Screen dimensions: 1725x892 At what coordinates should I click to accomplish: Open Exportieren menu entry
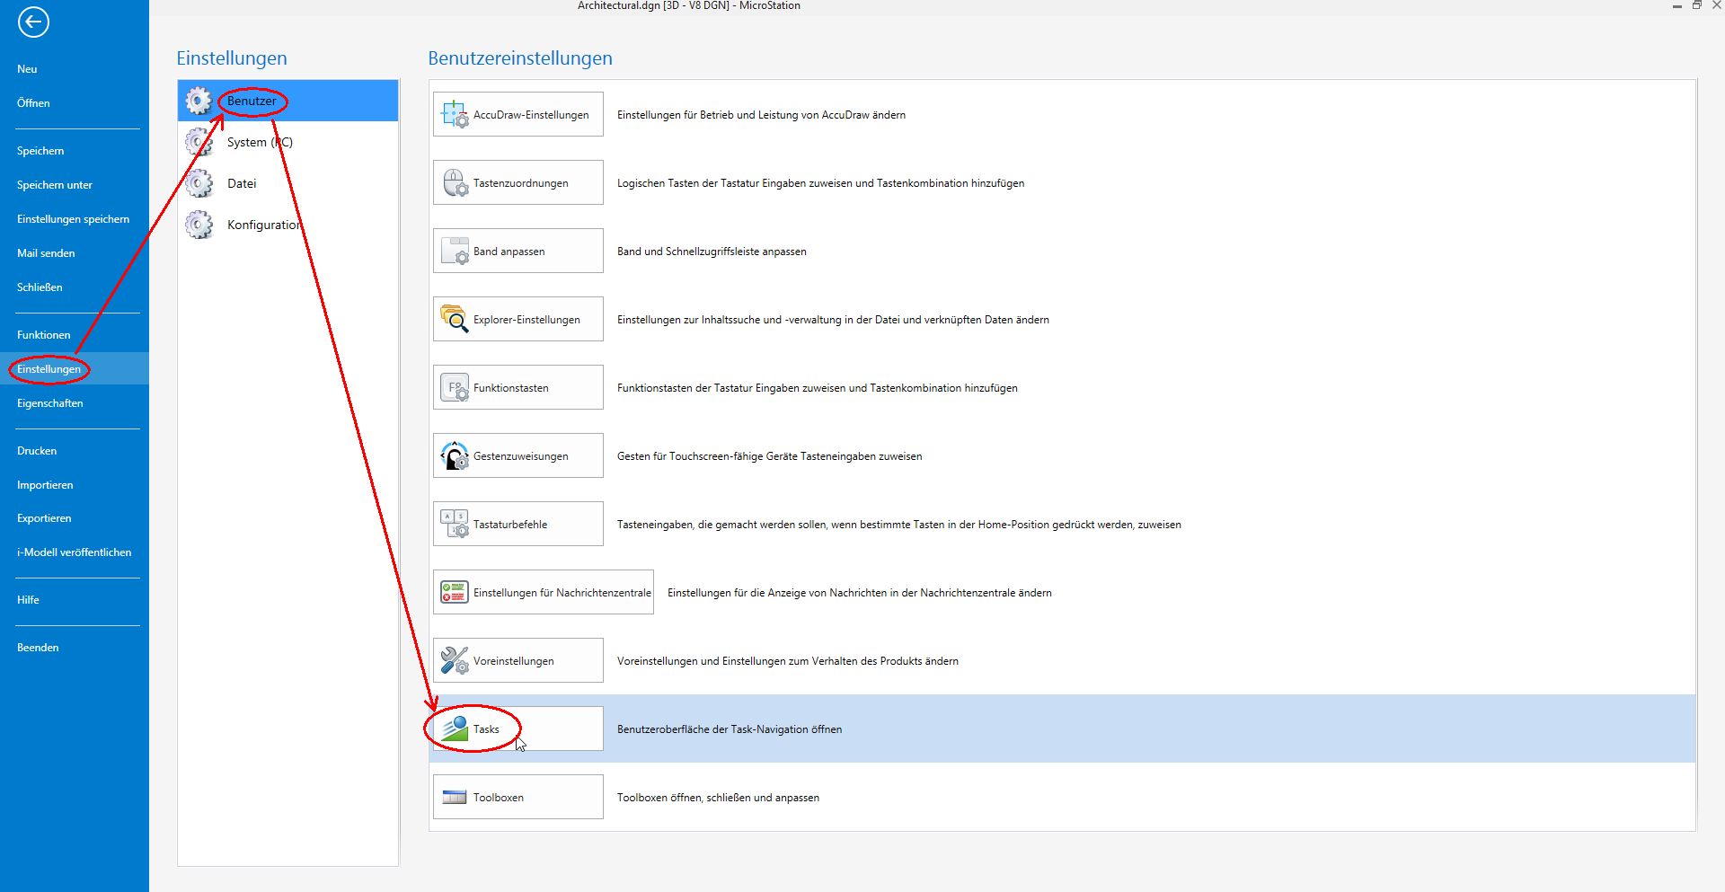pos(44,518)
